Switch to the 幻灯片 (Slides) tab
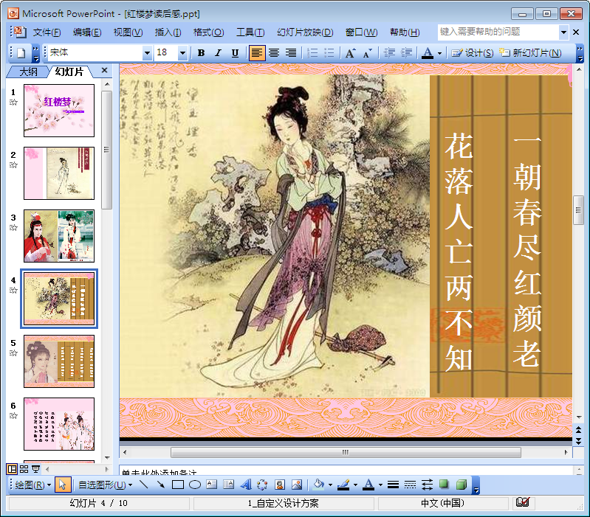This screenshot has width=590, height=517. click(x=69, y=72)
